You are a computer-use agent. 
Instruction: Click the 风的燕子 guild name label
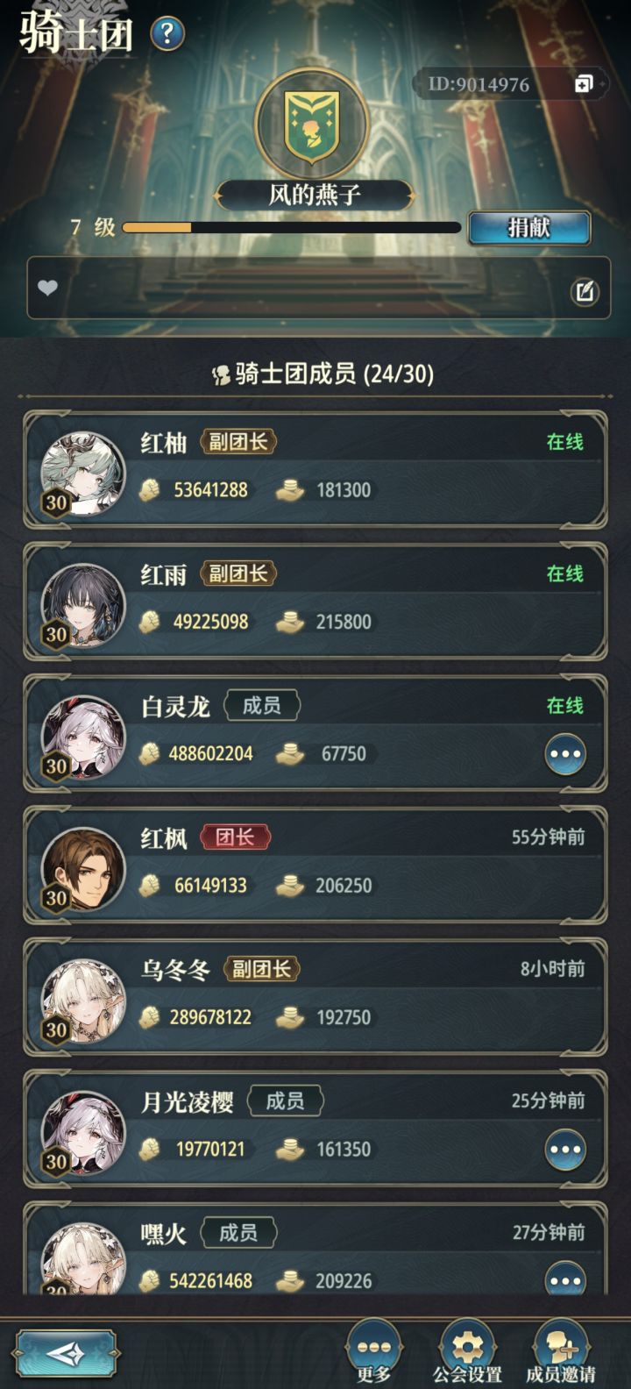click(x=314, y=195)
